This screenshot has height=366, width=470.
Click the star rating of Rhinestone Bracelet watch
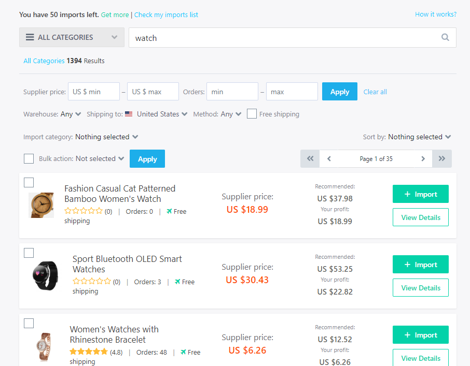(x=88, y=352)
